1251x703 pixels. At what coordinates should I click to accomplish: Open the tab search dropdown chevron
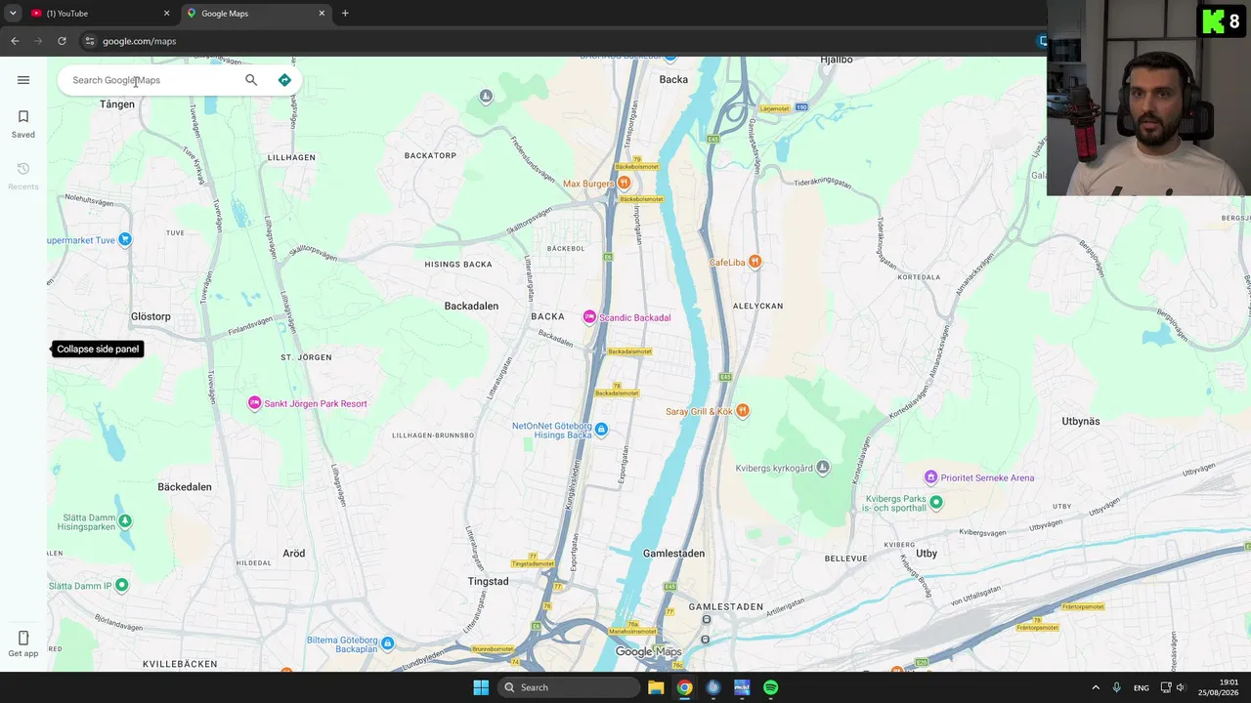tap(13, 14)
